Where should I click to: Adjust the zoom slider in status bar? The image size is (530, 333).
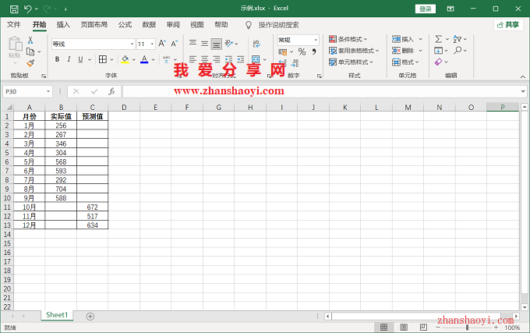[x=467, y=328]
